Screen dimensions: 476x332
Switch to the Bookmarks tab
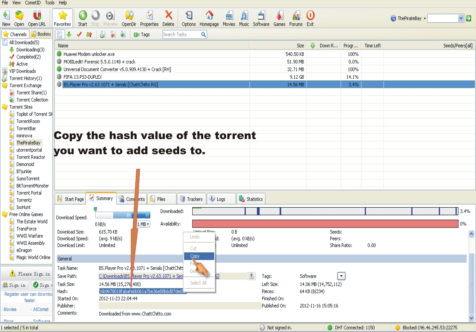(x=41, y=34)
